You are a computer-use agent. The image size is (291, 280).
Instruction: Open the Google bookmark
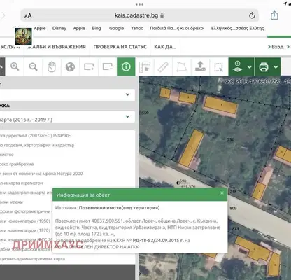pos(117,28)
